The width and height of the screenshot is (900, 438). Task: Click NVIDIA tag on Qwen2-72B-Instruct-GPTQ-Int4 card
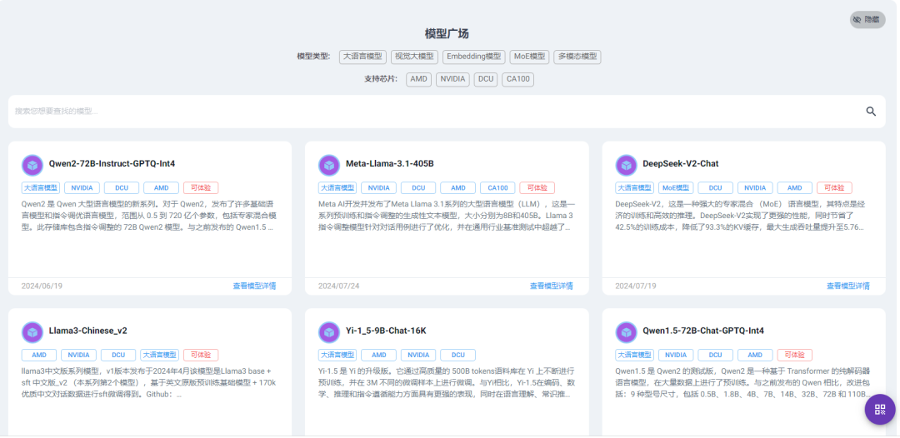tap(82, 188)
